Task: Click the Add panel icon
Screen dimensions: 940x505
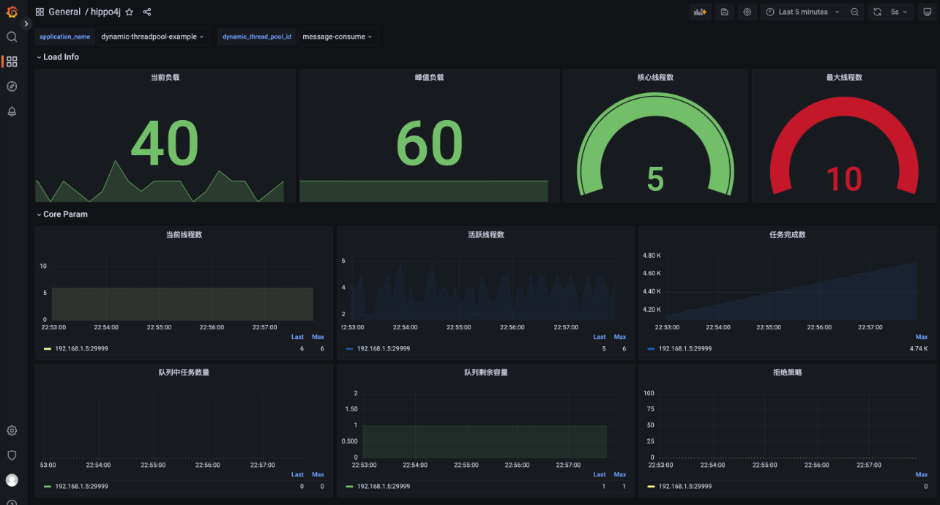Action: (x=700, y=12)
